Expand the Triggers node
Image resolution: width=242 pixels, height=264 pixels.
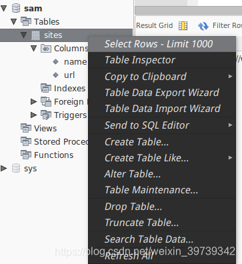pyautogui.click(x=34, y=115)
